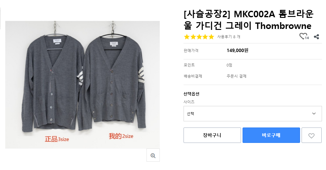Click the heart icon showing 14 likes
This screenshot has width=326, height=170.
(303, 36)
